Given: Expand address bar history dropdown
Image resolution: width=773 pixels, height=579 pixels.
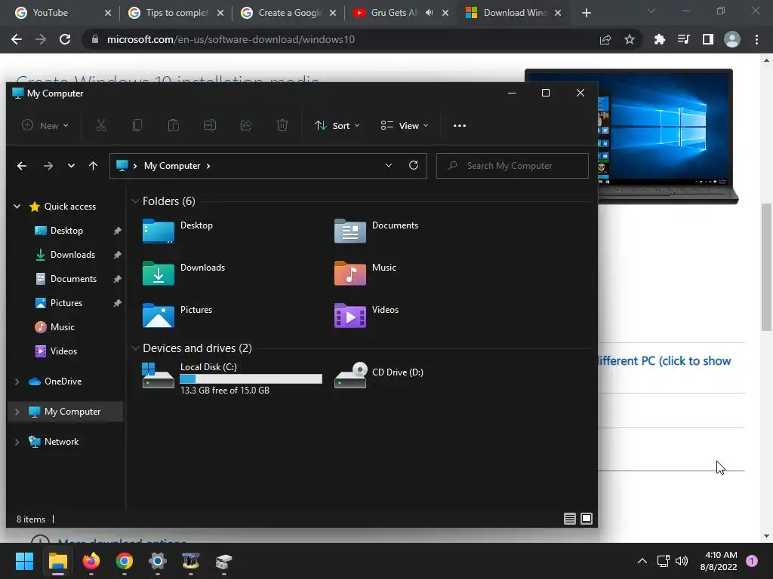Looking at the screenshot, I should tap(389, 165).
